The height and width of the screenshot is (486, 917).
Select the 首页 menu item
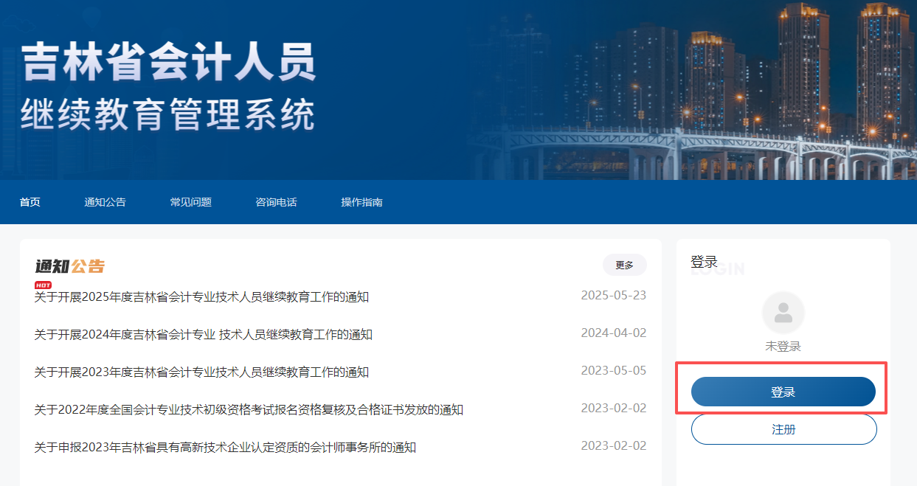click(30, 201)
